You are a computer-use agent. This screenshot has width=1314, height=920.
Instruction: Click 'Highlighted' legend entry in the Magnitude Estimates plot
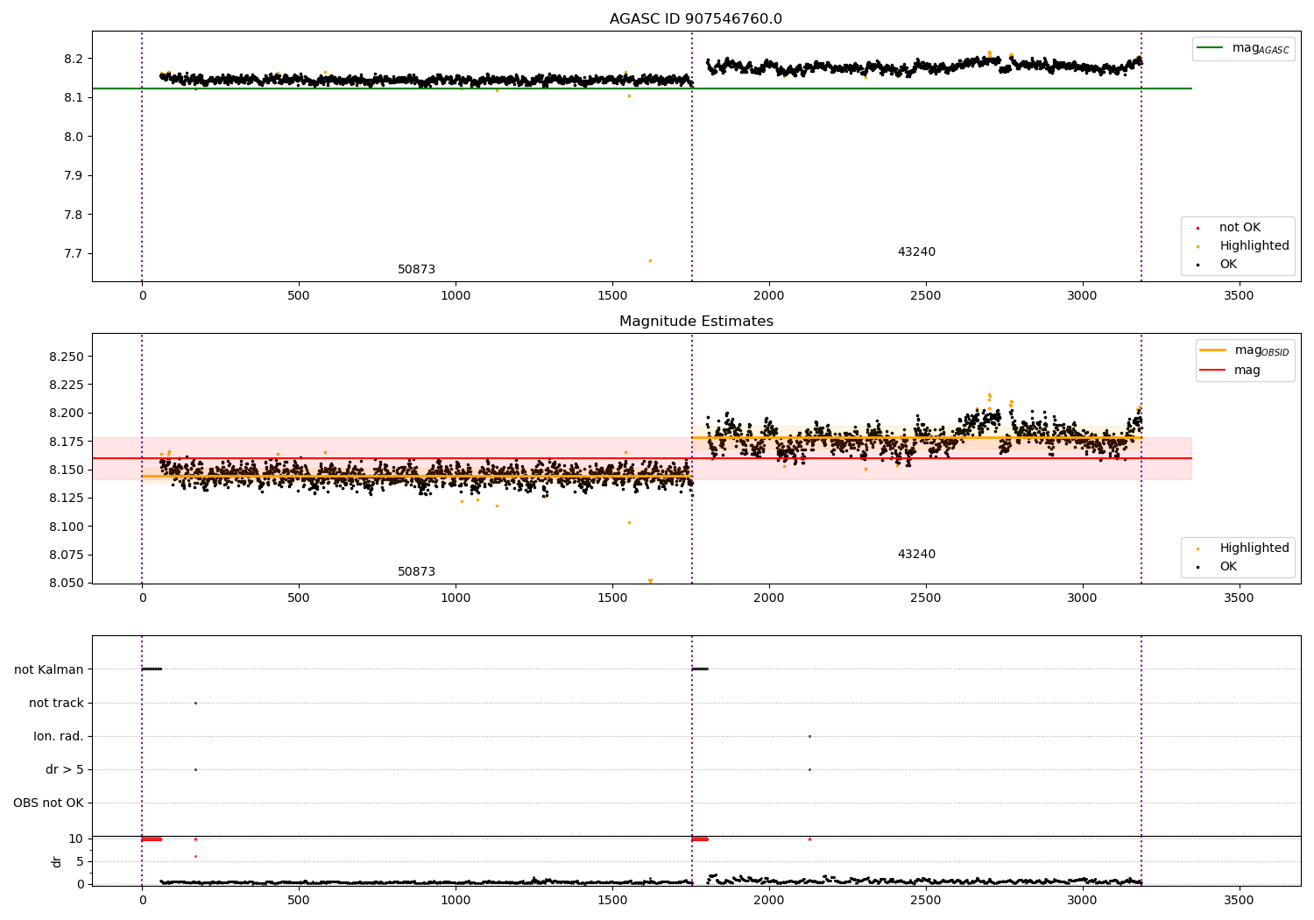click(1242, 548)
